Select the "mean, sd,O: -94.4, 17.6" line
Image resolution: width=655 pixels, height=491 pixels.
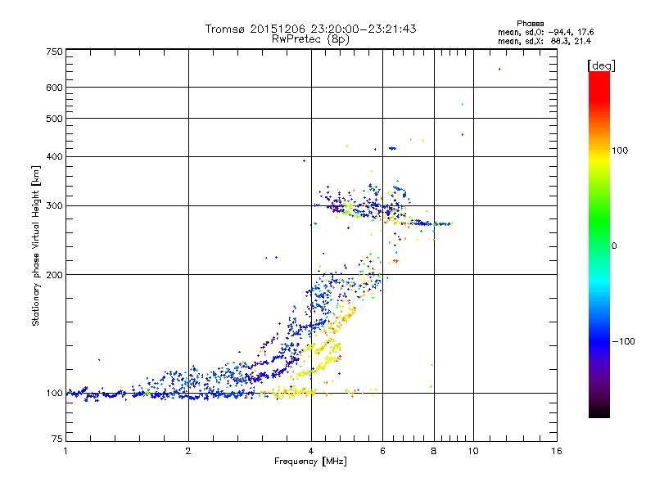(x=545, y=32)
